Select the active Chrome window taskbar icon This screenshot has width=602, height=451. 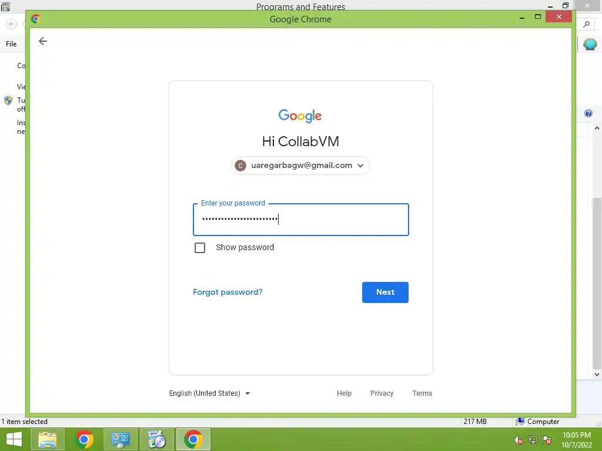point(193,439)
